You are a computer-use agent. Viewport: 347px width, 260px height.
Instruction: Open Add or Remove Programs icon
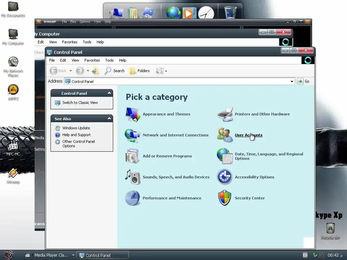132,156
